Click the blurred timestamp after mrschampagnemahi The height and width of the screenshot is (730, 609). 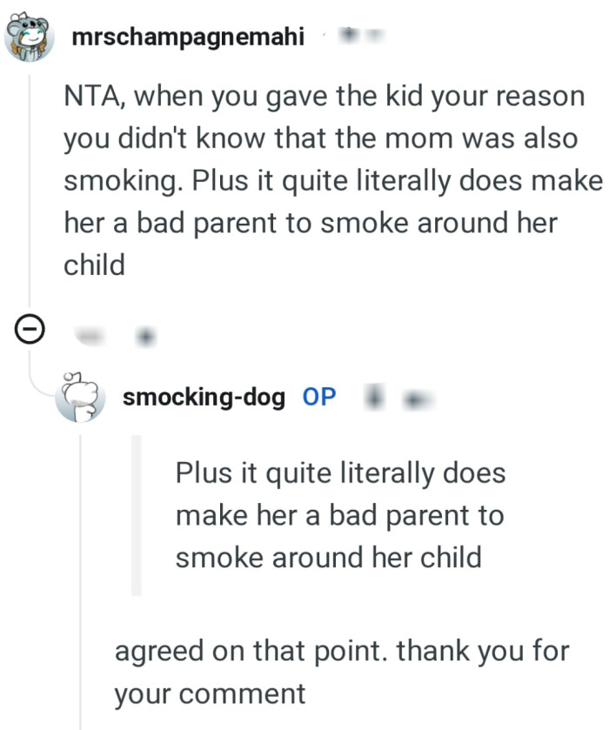[x=374, y=35]
